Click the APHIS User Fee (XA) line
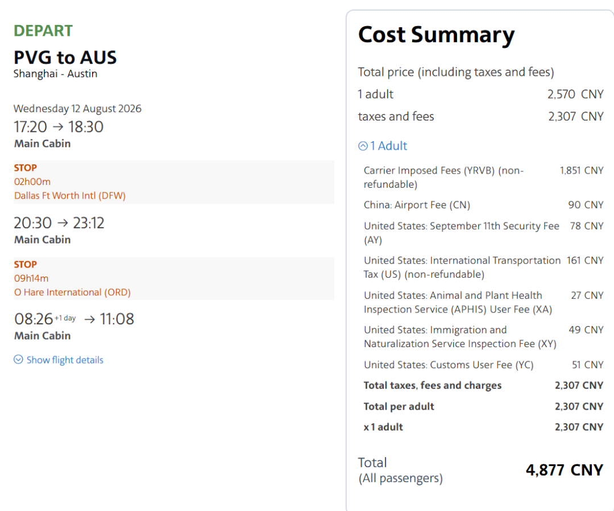614x511 pixels. tap(458, 302)
